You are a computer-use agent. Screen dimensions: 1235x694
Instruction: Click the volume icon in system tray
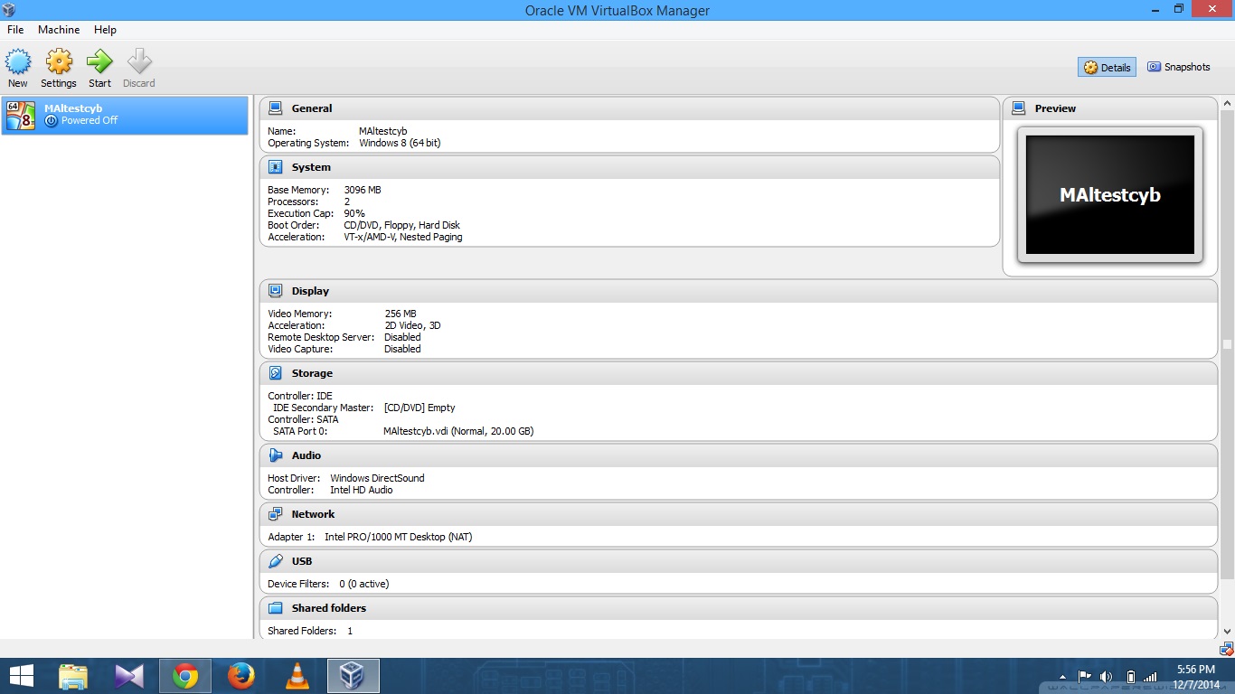click(x=1107, y=676)
